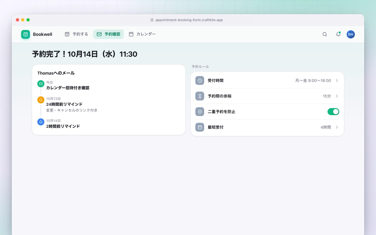Click the URL appointment-booking-form.craftkite.app

pos(189,20)
